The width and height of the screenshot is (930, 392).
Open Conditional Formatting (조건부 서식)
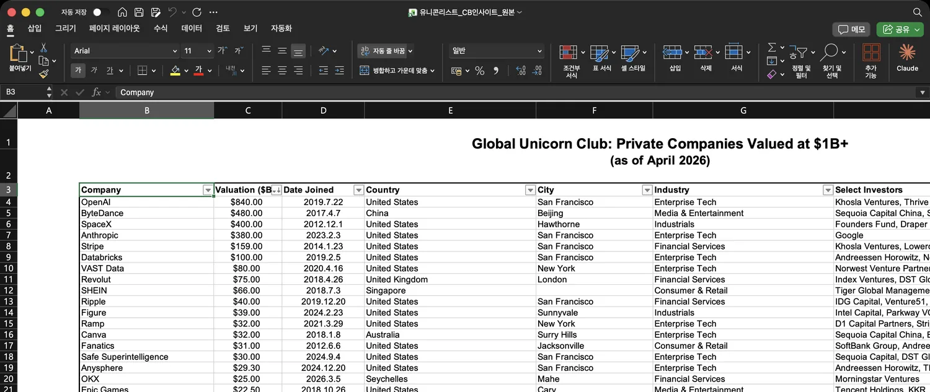pyautogui.click(x=572, y=61)
